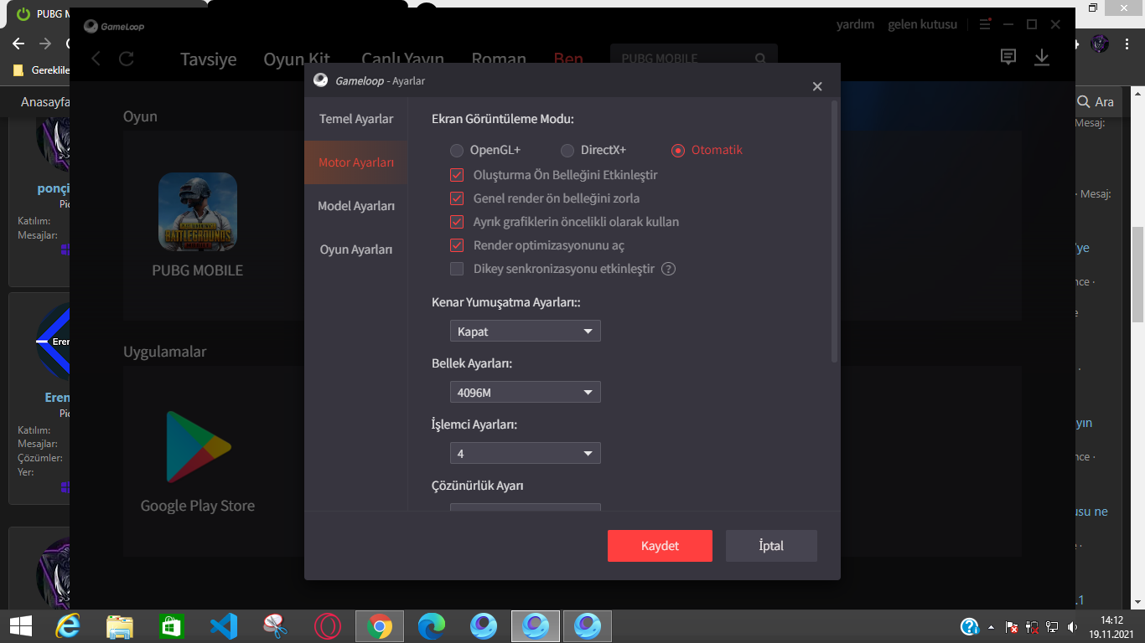
Task: Open the Snipping Tool from the taskbar
Action: (x=276, y=626)
